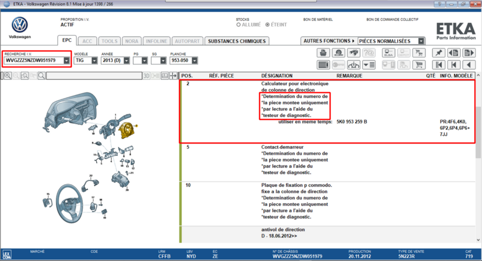
Task: Toggle the split layout view icon
Action: (165, 76)
